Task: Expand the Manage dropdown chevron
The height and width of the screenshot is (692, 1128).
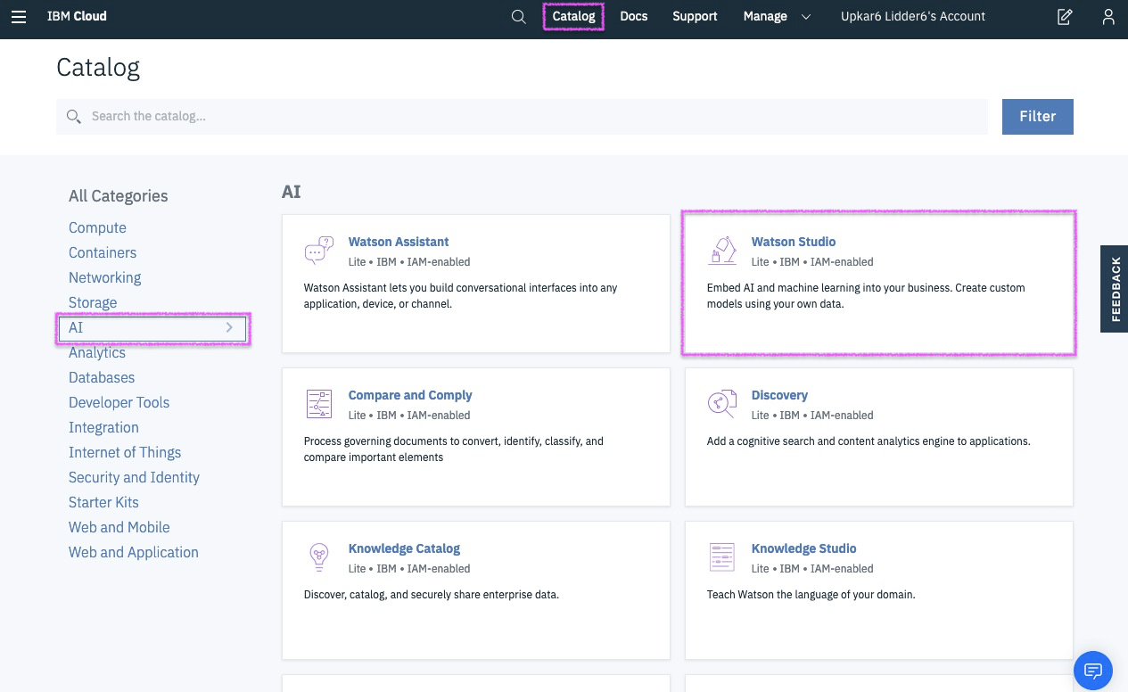Action: (806, 17)
